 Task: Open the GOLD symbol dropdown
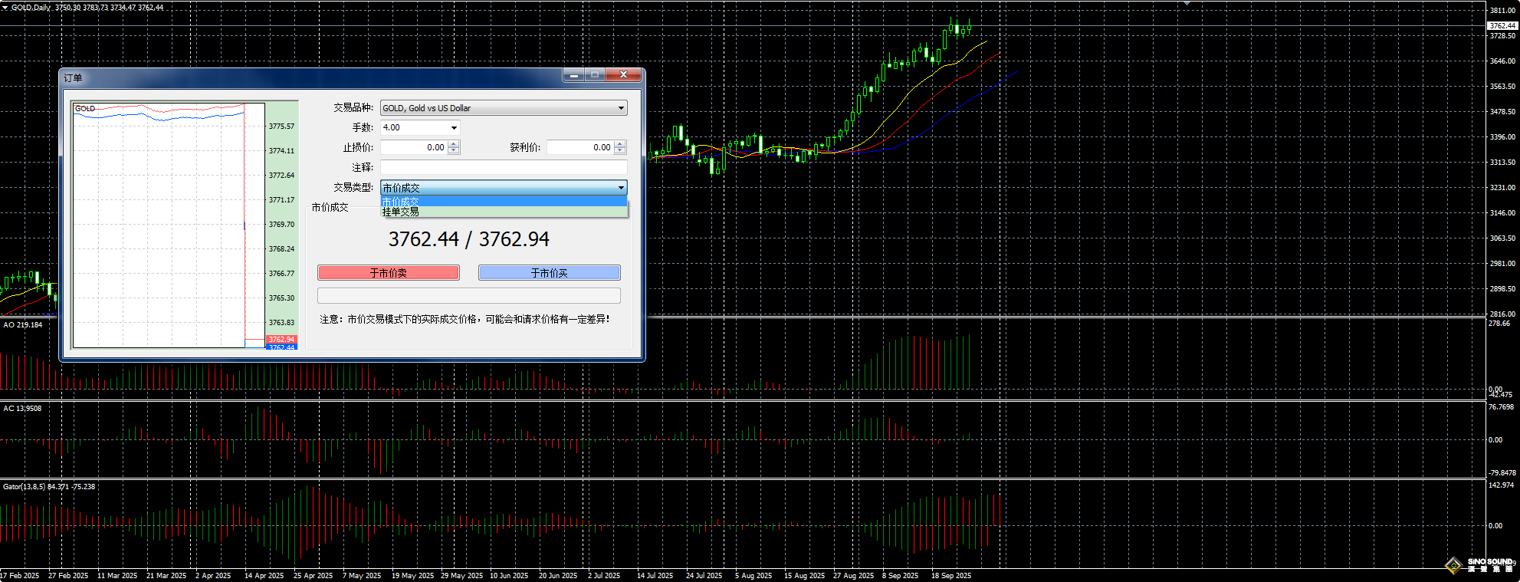(x=621, y=108)
